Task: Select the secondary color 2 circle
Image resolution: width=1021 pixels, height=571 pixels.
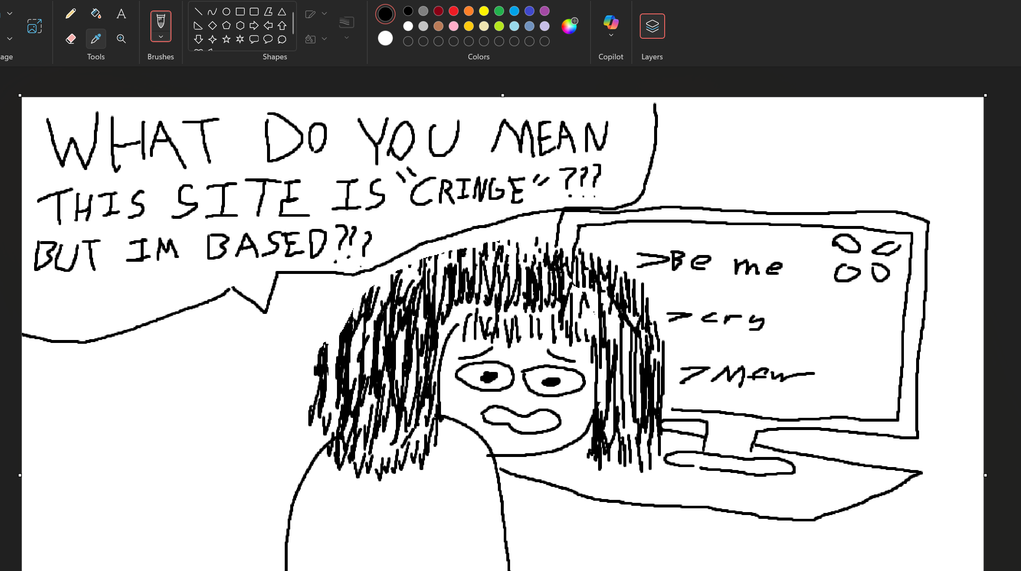Action: (385, 38)
